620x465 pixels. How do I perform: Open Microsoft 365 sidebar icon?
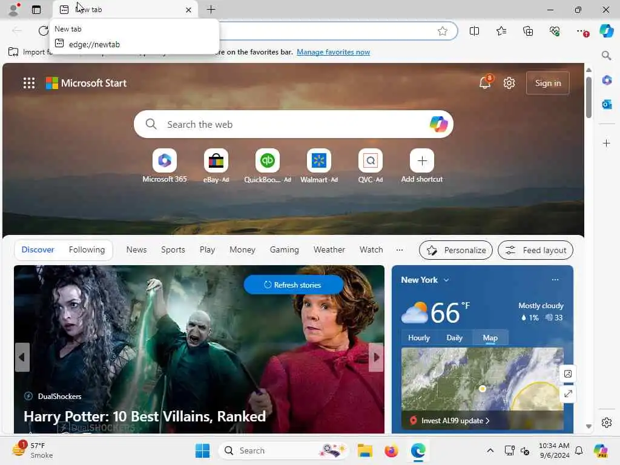(x=607, y=81)
